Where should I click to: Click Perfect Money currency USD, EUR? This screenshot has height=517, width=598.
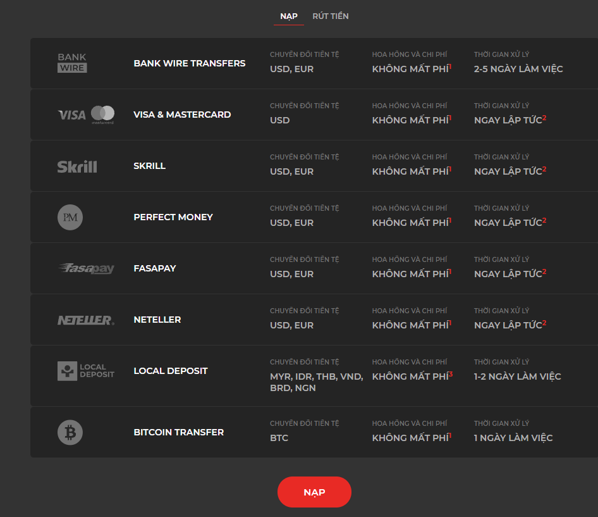[292, 223]
